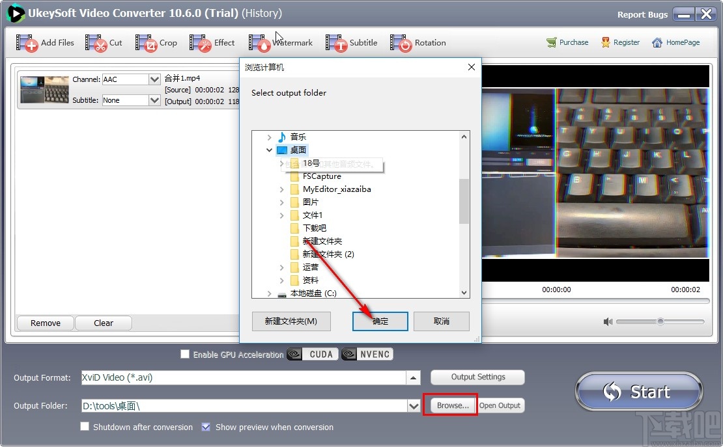Image resolution: width=723 pixels, height=447 pixels.
Task: Click the XviD Video output format field
Action: [x=244, y=378]
